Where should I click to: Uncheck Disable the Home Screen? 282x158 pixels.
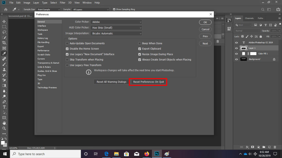tap(67, 49)
